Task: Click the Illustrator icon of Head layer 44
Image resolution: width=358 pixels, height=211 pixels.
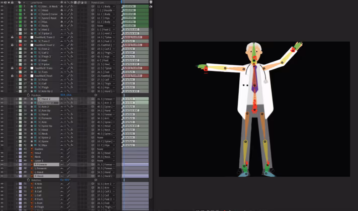Action: tap(32, 153)
